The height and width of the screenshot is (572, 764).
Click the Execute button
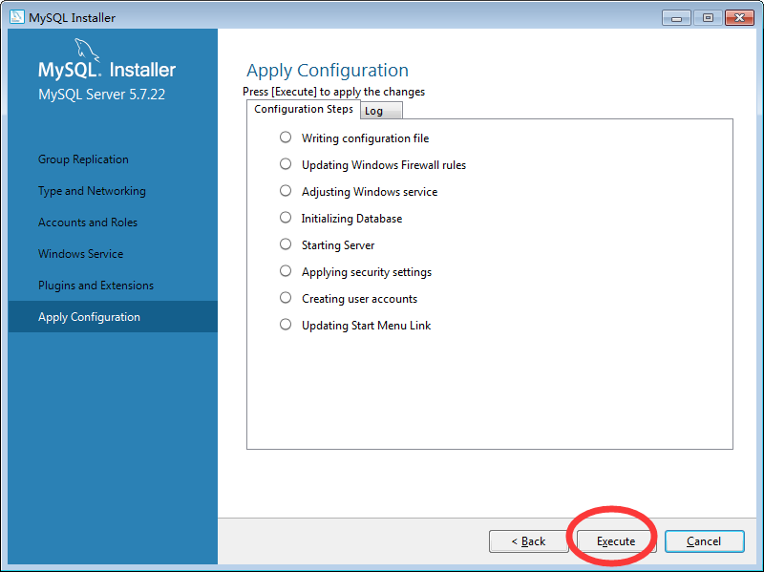[x=616, y=541]
